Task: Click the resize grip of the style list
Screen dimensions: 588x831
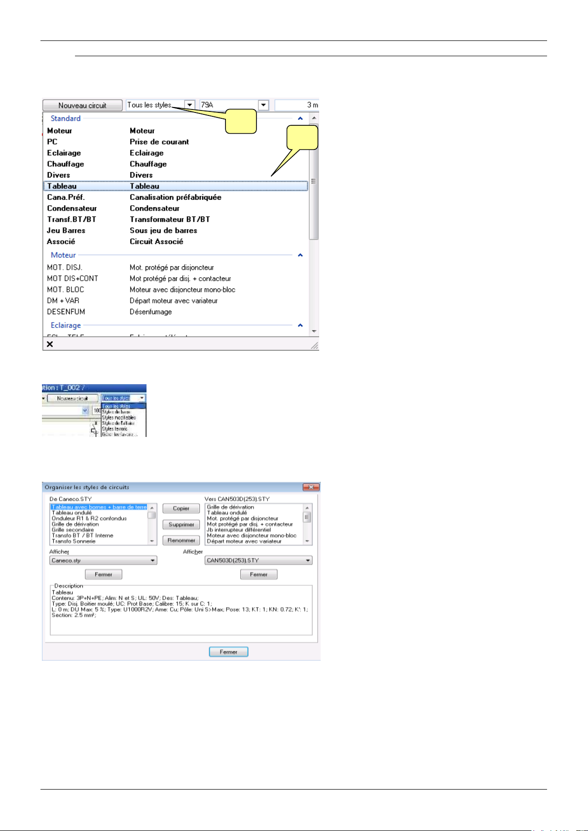Action: pos(314,346)
